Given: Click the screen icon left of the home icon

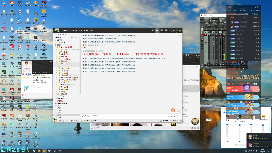Looking at the screenshot, I should click(153, 30).
